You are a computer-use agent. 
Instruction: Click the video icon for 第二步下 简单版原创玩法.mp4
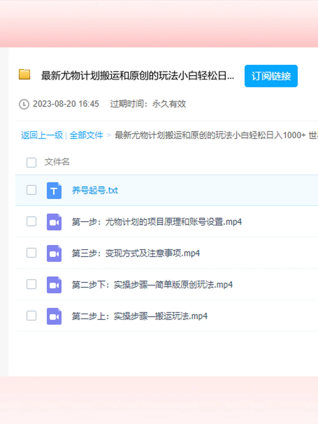click(54, 285)
